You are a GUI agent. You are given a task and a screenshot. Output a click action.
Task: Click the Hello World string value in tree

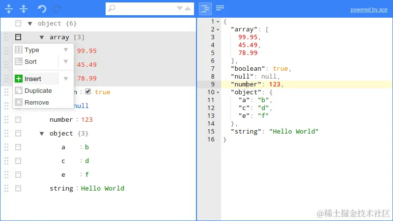pyautogui.click(x=103, y=189)
